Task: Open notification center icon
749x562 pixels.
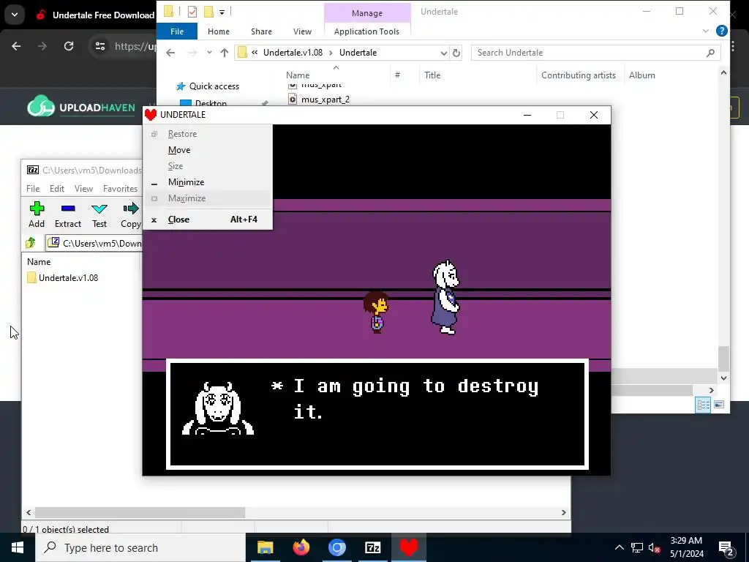Action: (726, 547)
